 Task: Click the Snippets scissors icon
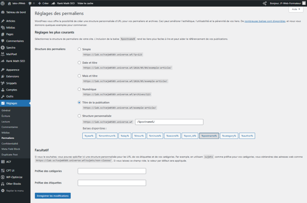(3, 83)
